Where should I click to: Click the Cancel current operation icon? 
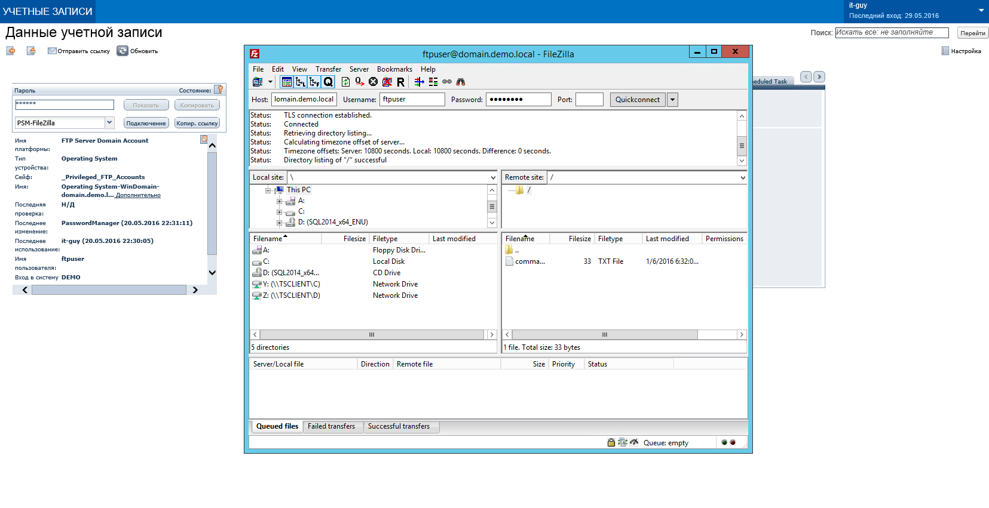[x=373, y=82]
